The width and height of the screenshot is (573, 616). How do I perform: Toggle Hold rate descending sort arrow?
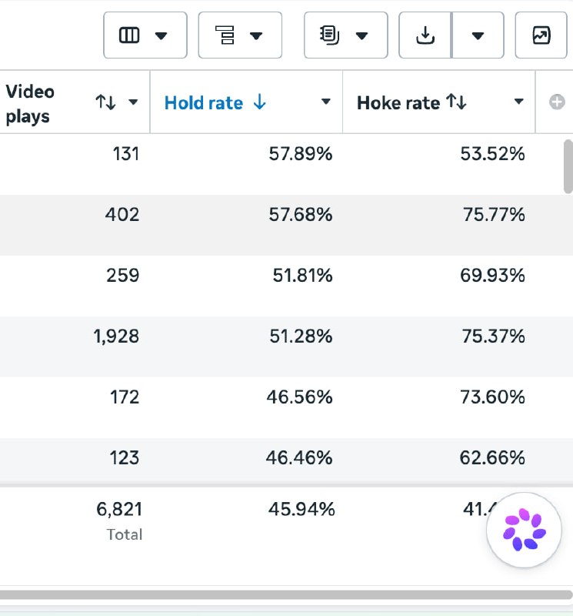(260, 102)
